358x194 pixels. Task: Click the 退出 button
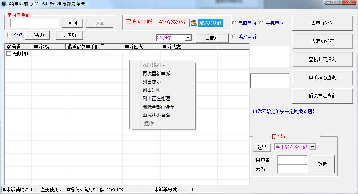pos(262,147)
